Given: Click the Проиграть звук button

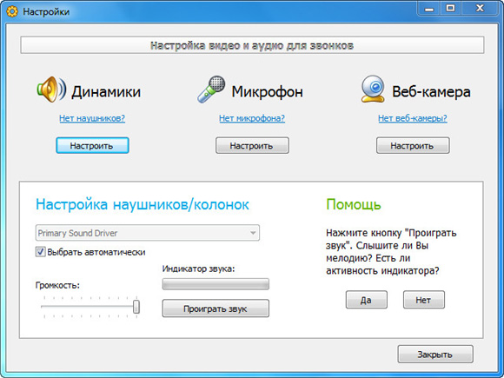Looking at the screenshot, I should point(216,308).
